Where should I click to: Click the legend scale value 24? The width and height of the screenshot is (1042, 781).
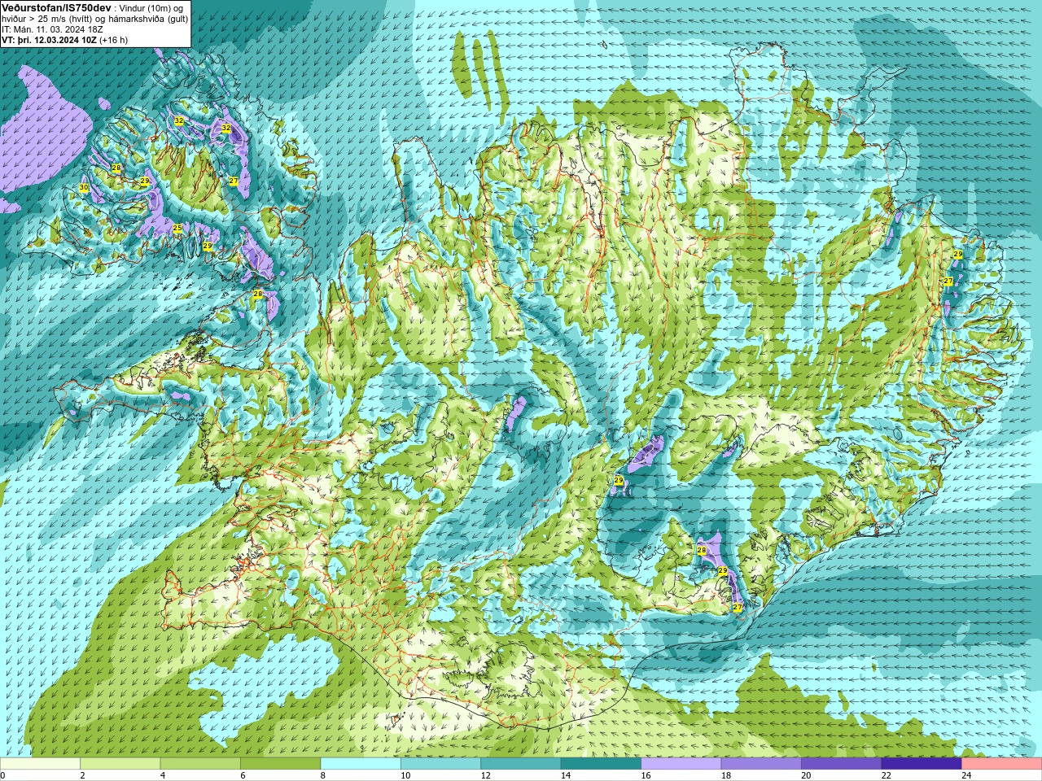pos(967,775)
